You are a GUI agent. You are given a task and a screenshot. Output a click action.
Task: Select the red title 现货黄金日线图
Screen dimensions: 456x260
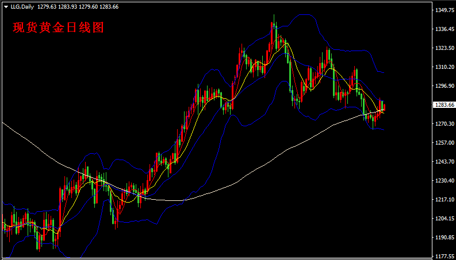point(58,28)
